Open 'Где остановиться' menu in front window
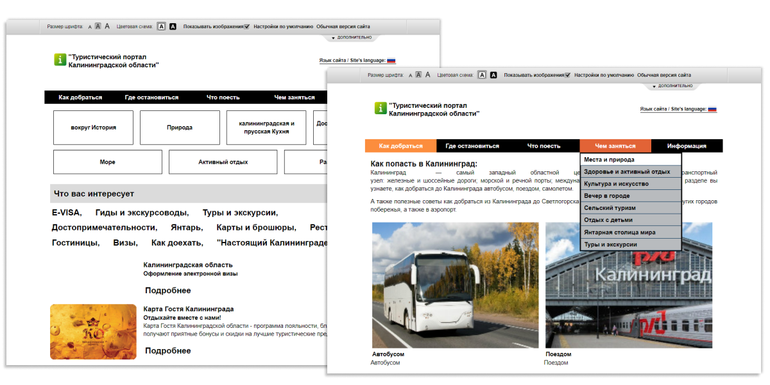The height and width of the screenshot is (385, 770). click(472, 146)
